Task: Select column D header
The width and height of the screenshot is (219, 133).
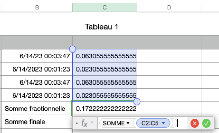Action: pos(169,8)
